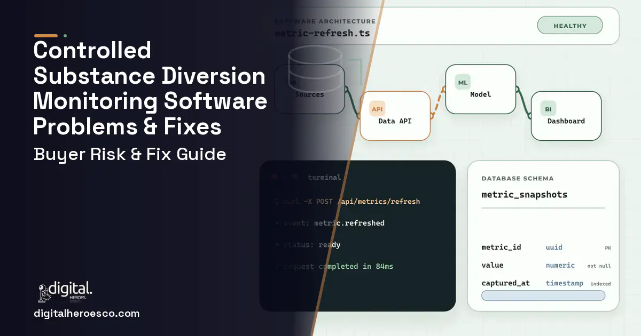
Task: Click the SOFTWARE ARCHITECTURE heading
Action: (325, 21)
